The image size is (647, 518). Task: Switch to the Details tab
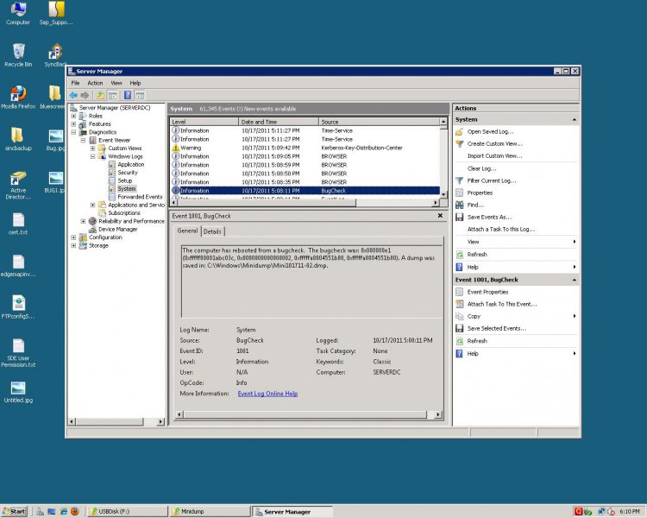pos(212,231)
